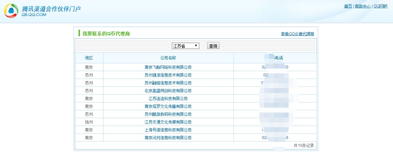This screenshot has height=153, width=393.
Task: Open the QQ网吧 link
Action: (380, 6)
